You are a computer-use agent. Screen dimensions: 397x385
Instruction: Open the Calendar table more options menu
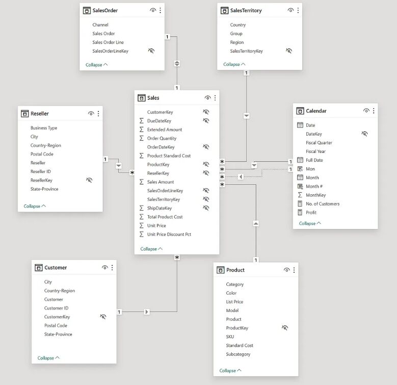tap(374, 111)
